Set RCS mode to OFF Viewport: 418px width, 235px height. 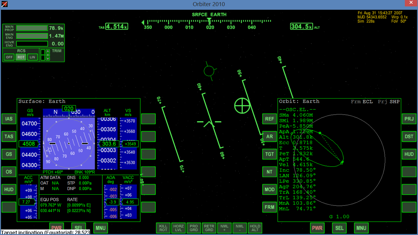pos(9,57)
